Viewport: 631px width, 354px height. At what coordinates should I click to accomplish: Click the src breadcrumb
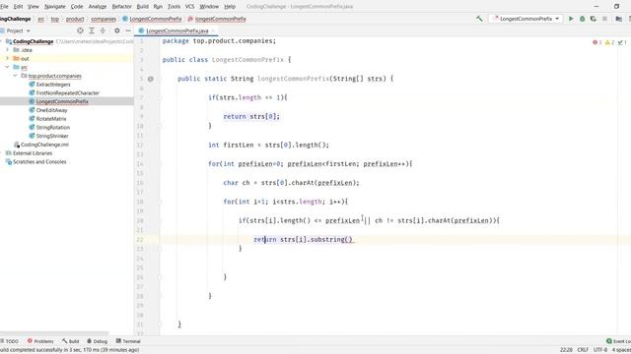(40, 19)
